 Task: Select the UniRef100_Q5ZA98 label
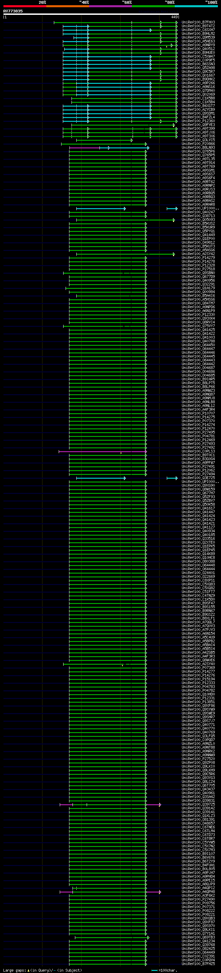pyautogui.click(x=198, y=68)
